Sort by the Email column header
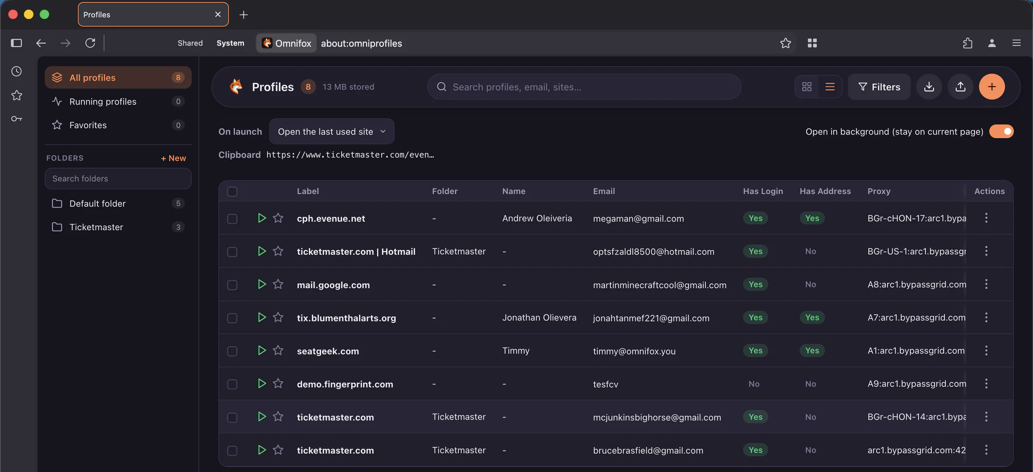The width and height of the screenshot is (1033, 472). click(x=604, y=191)
